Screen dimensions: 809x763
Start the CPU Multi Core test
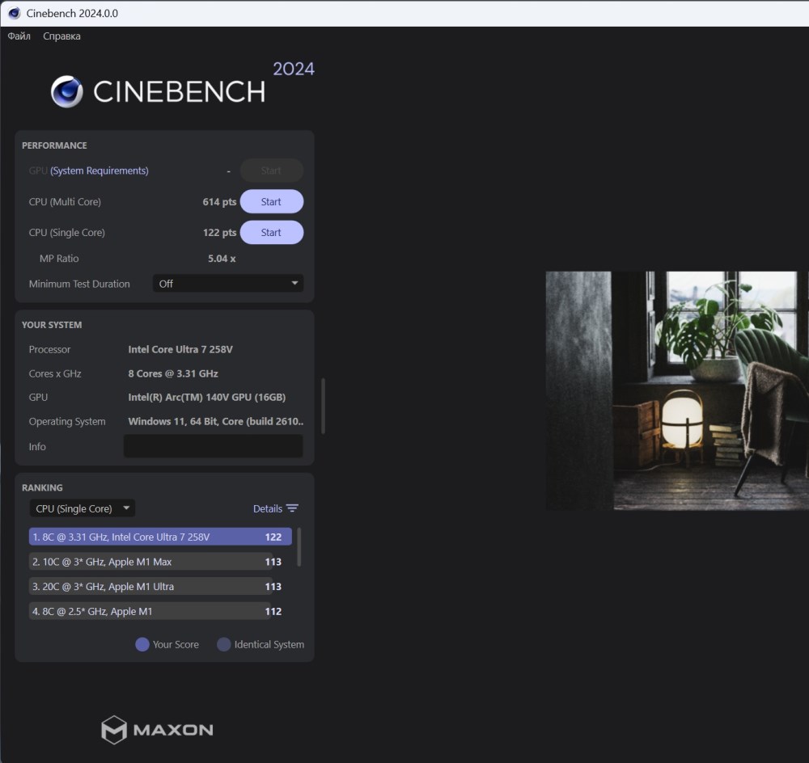click(271, 201)
